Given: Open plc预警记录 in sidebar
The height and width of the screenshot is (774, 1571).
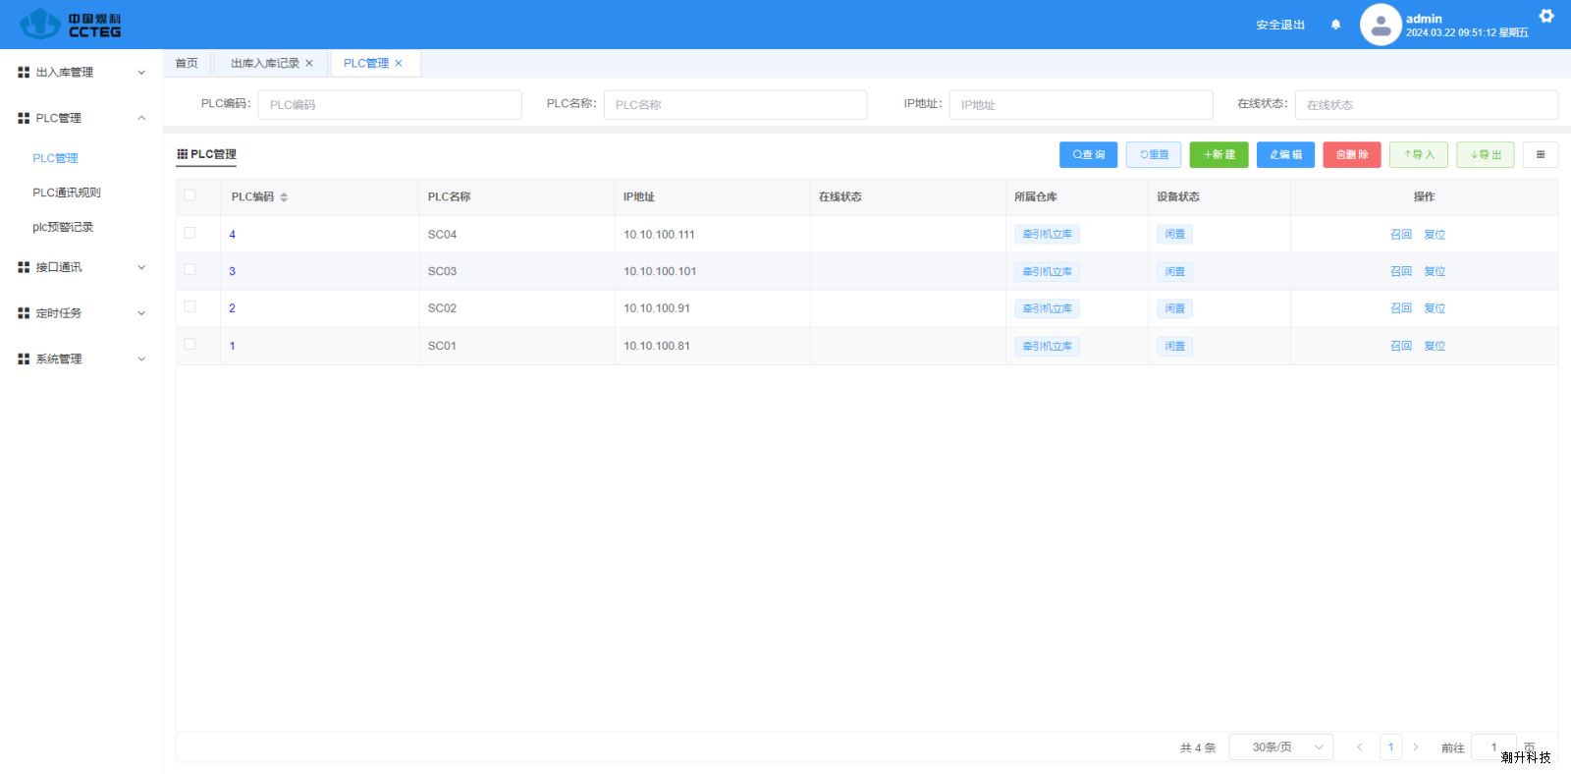Looking at the screenshot, I should click(63, 227).
